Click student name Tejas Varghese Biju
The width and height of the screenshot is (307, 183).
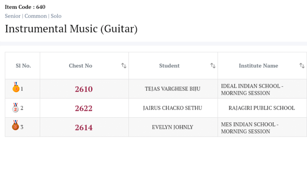point(173,89)
